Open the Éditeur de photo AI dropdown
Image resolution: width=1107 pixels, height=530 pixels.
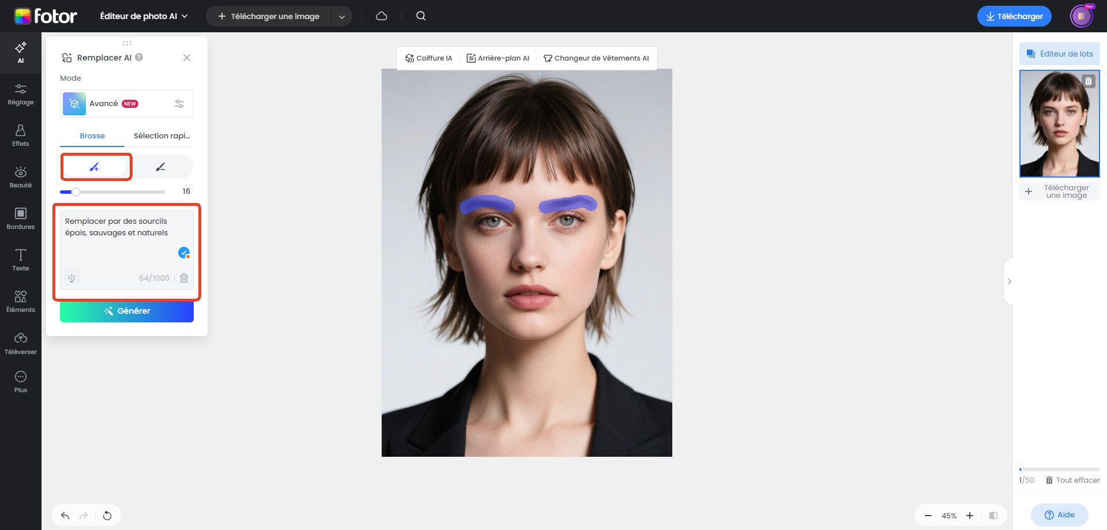(142, 16)
